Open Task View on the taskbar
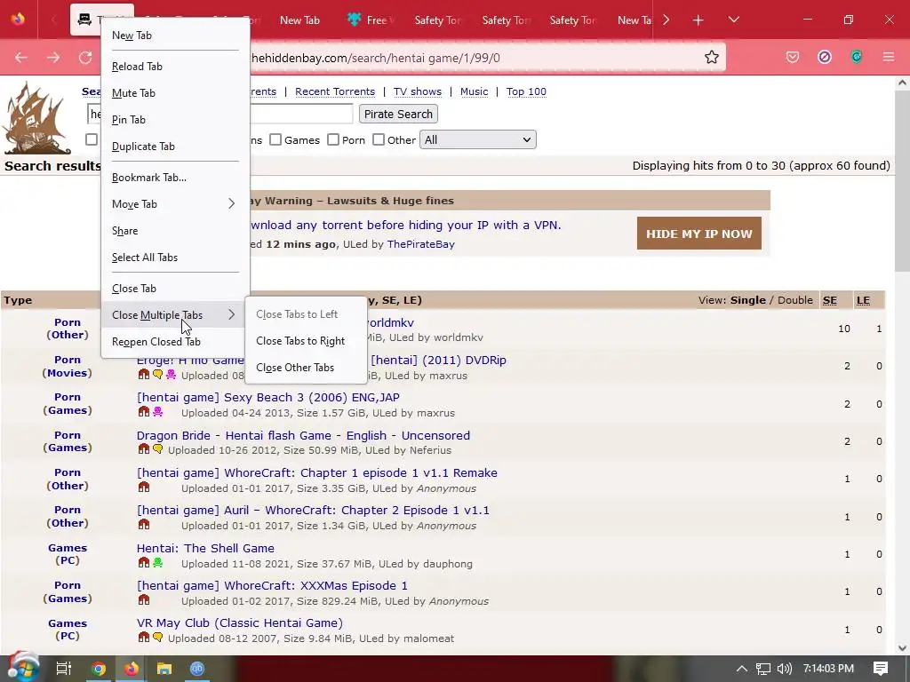 click(x=63, y=669)
